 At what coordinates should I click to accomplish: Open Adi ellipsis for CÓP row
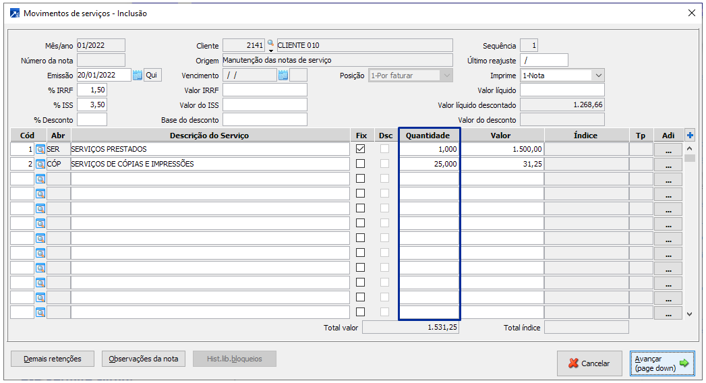(668, 165)
